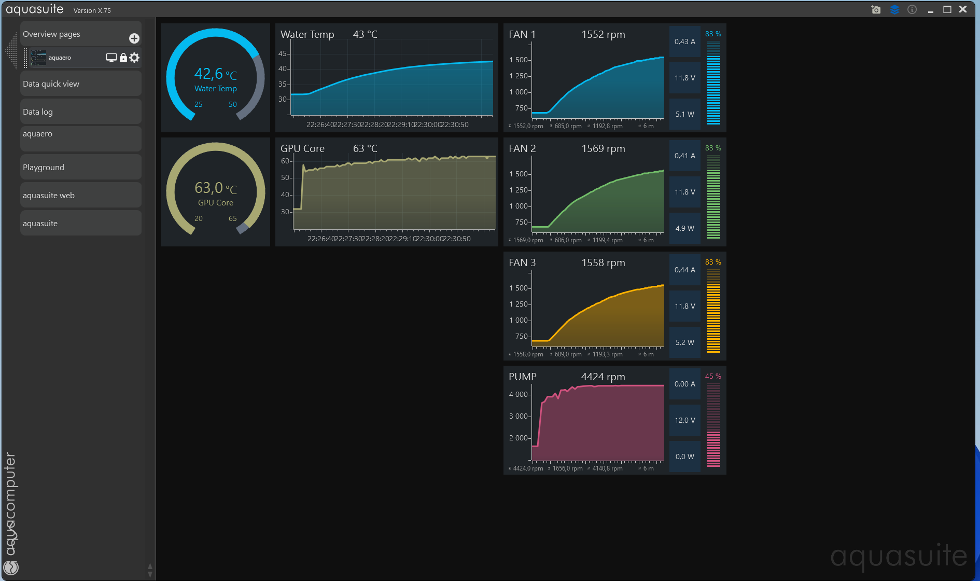This screenshot has height=581, width=980.
Task: Toggle the lock on aquaero overview page
Action: (x=123, y=58)
